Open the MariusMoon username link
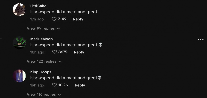Image resolution: width=207 pixels, height=98 pixels. 41,39
